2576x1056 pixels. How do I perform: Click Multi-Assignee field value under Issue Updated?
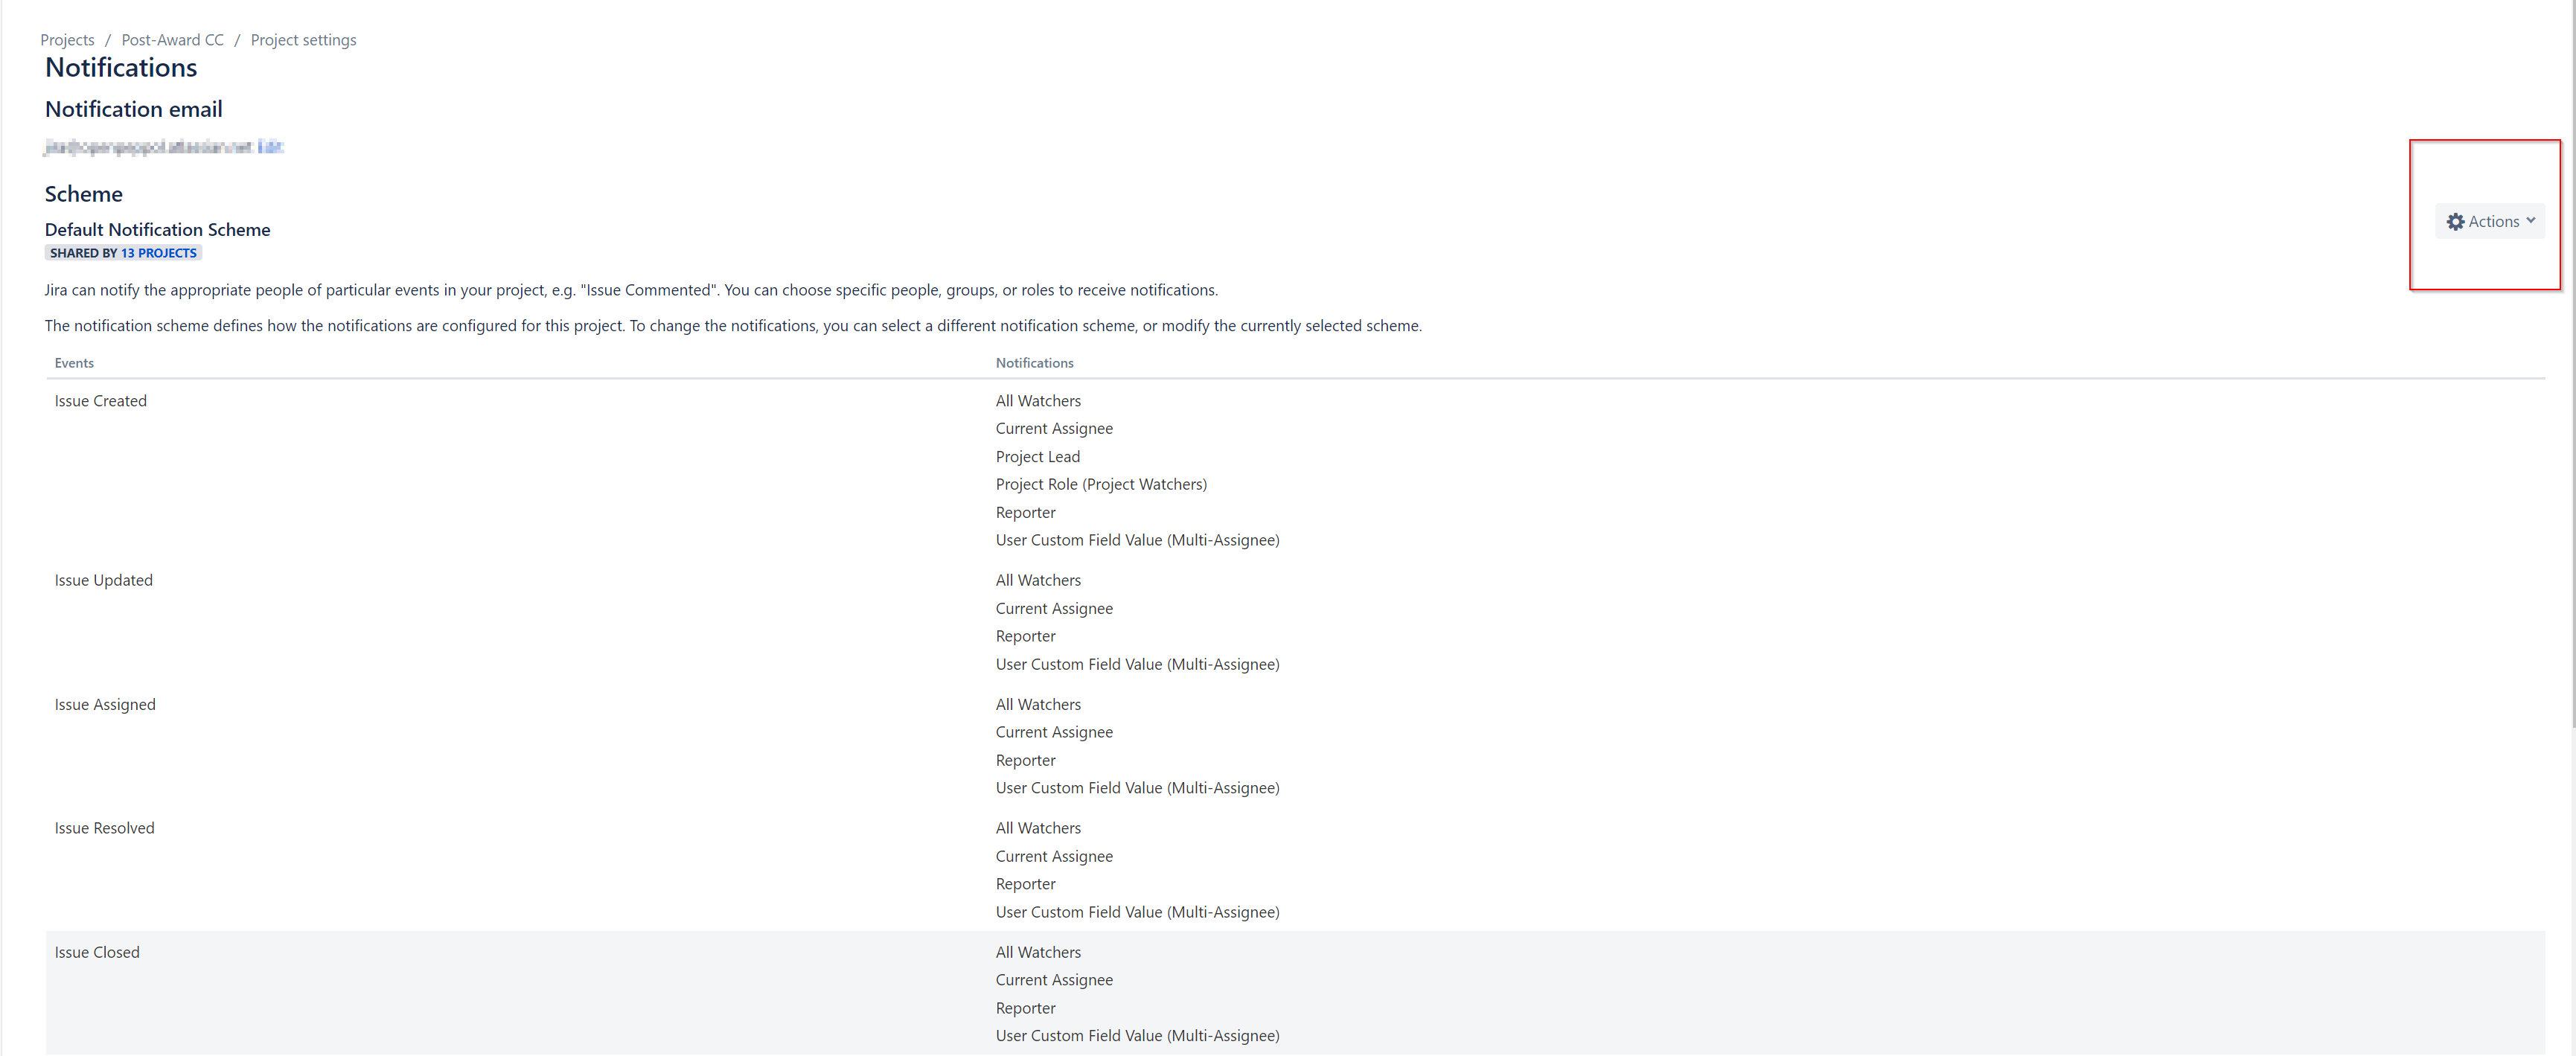coord(1137,664)
